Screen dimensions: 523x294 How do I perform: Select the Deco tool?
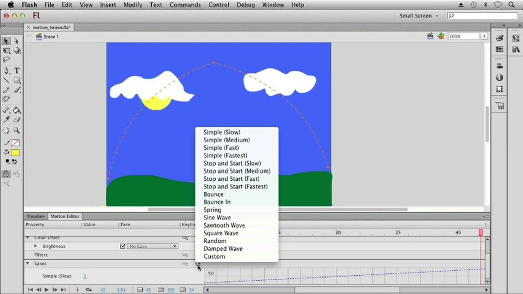pyautogui.click(x=6, y=99)
